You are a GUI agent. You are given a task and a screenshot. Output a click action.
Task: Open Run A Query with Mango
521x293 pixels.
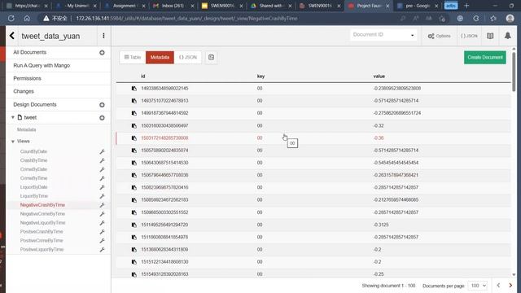point(42,65)
